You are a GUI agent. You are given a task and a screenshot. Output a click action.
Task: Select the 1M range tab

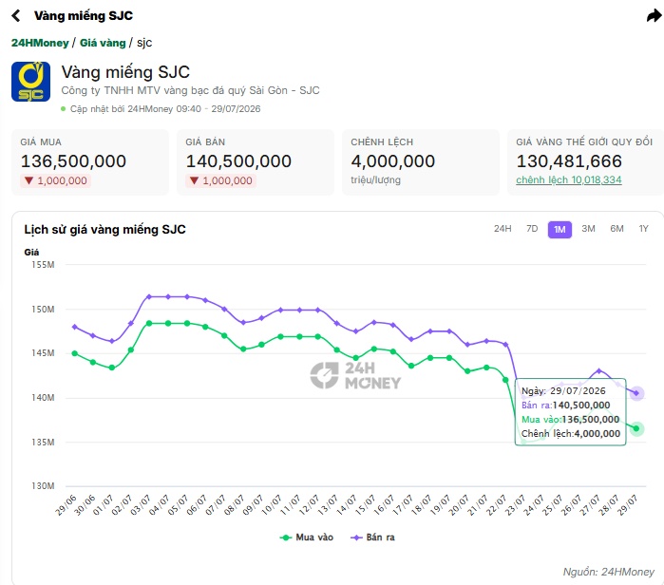click(x=560, y=230)
